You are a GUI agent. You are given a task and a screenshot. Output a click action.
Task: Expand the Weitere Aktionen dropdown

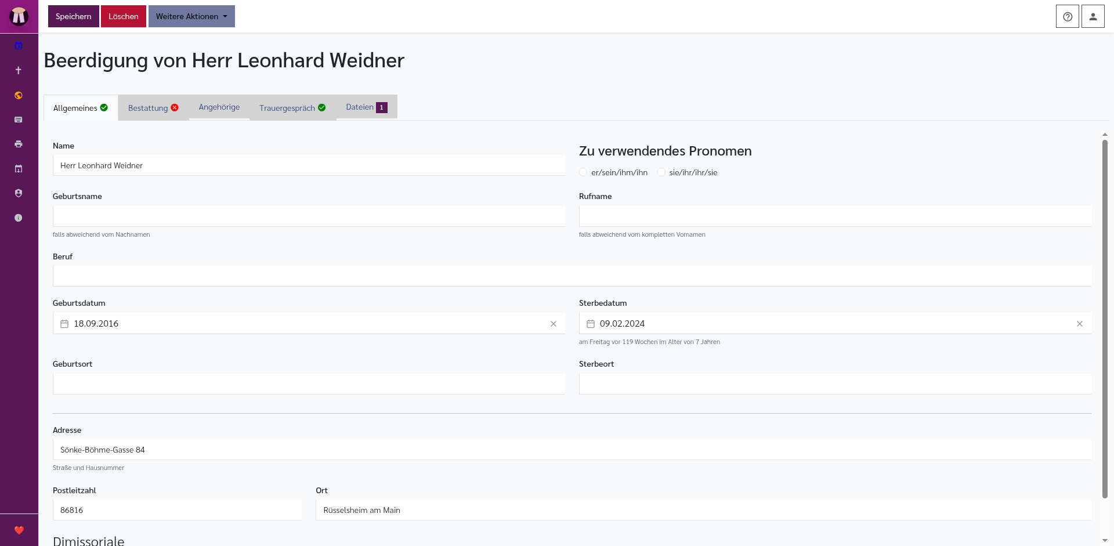[x=191, y=16]
